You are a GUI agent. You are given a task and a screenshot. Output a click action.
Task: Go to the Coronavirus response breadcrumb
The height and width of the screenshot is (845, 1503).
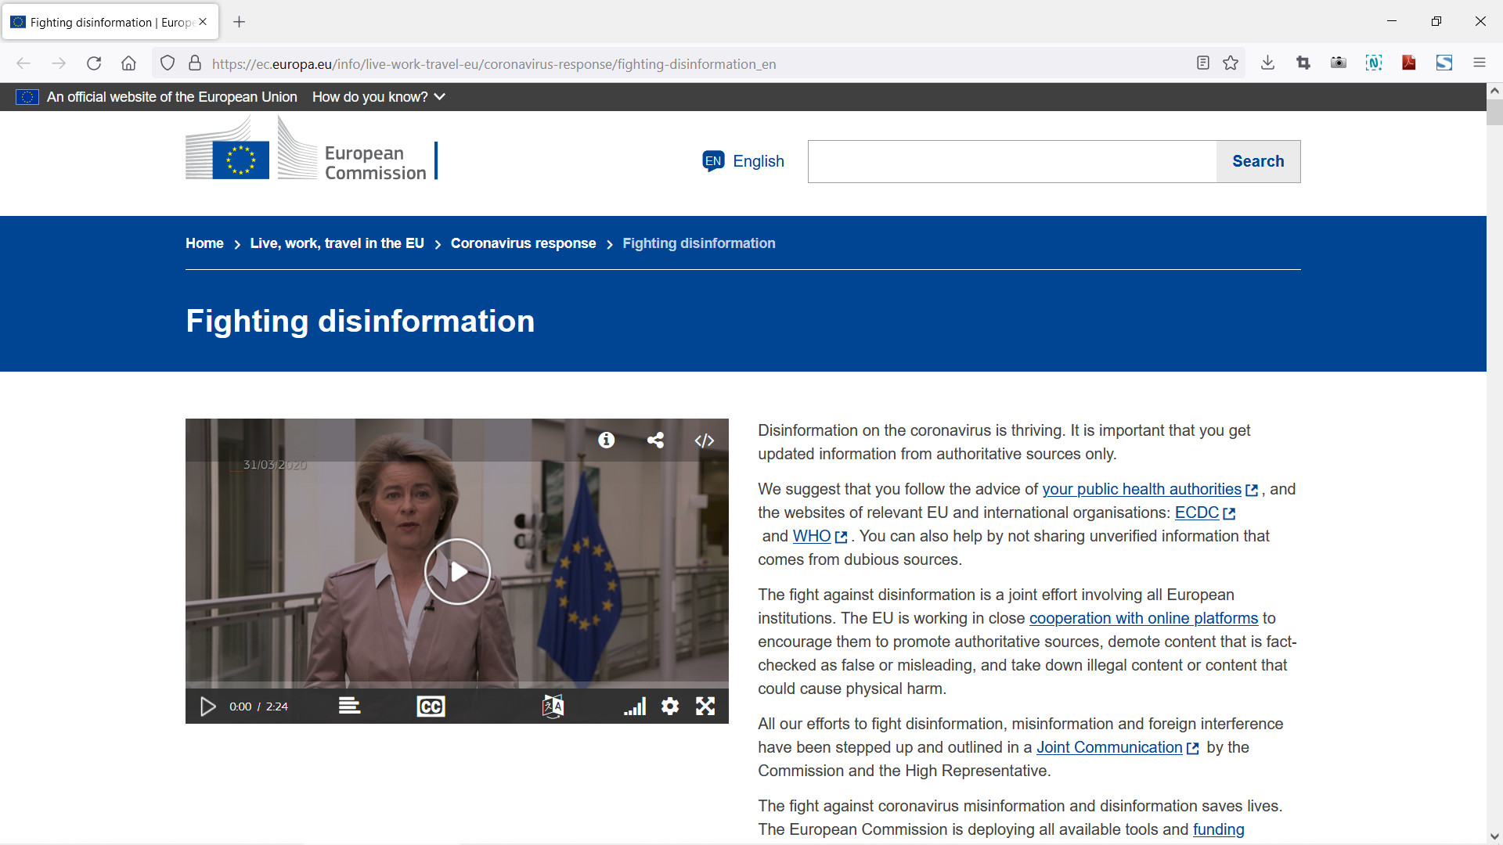pyautogui.click(x=523, y=243)
